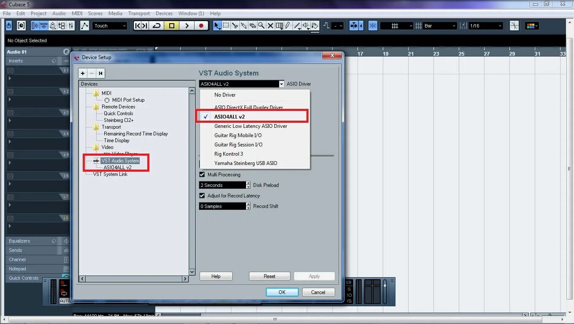574x324 pixels.
Task: Start playback with the Play button
Action: click(x=187, y=26)
